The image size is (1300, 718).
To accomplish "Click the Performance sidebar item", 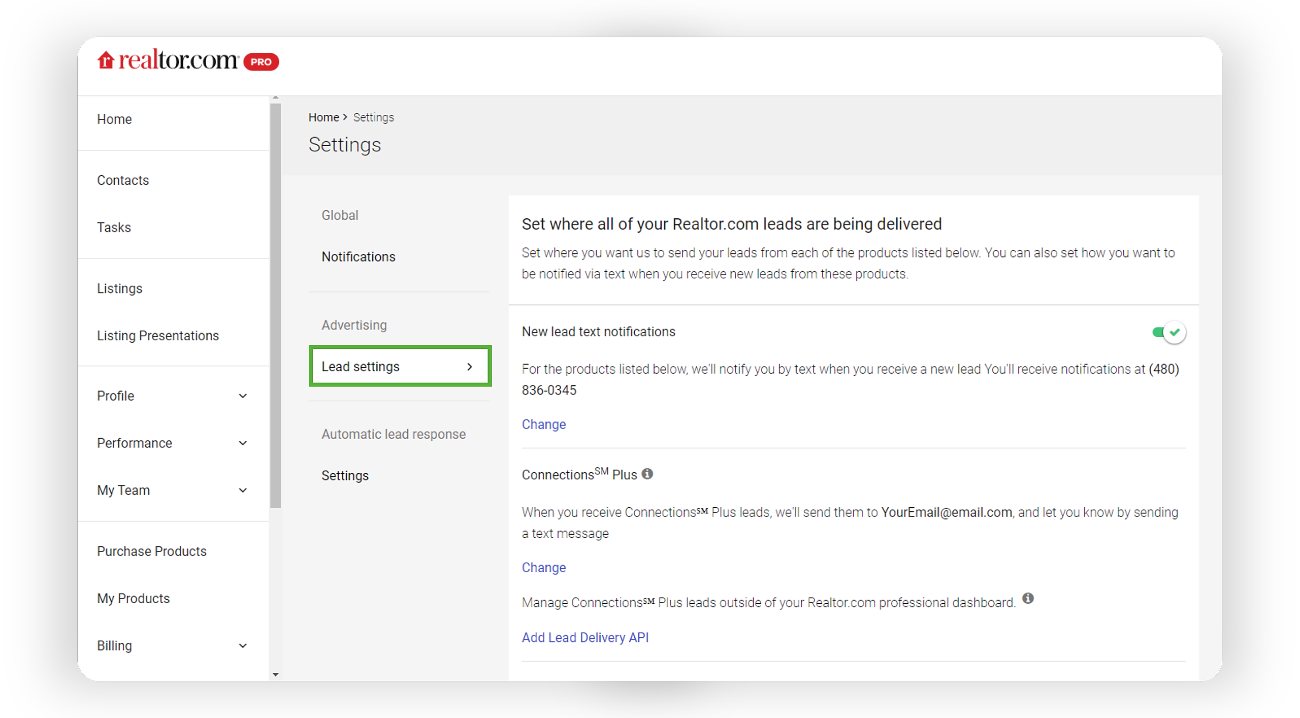I will click(x=135, y=443).
